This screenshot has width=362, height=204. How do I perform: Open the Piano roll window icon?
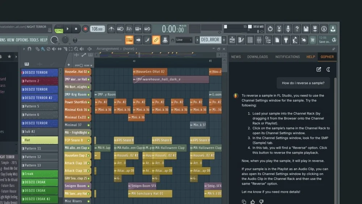[241, 40]
